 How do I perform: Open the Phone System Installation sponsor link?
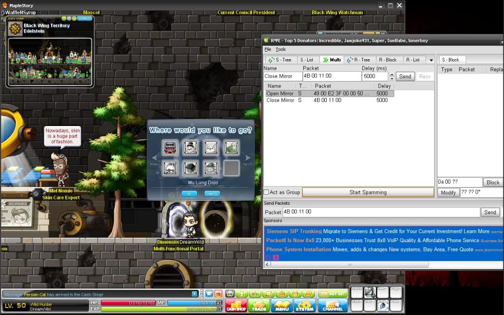[x=299, y=249]
